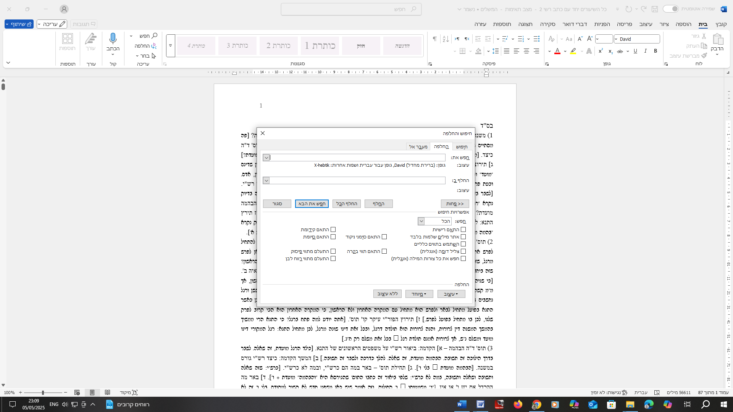Screen dimensions: 733x412
Task: Toggle the AutoSave (שמירה אוטומטית) switch
Action: (671, 9)
